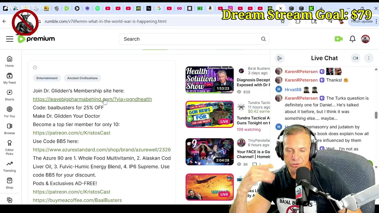Open Browse in sidebar
379x213 pixels.
tap(9, 129)
